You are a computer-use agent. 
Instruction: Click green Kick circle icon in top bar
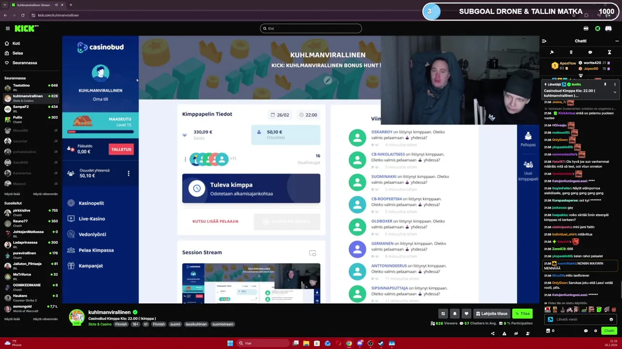(598, 29)
